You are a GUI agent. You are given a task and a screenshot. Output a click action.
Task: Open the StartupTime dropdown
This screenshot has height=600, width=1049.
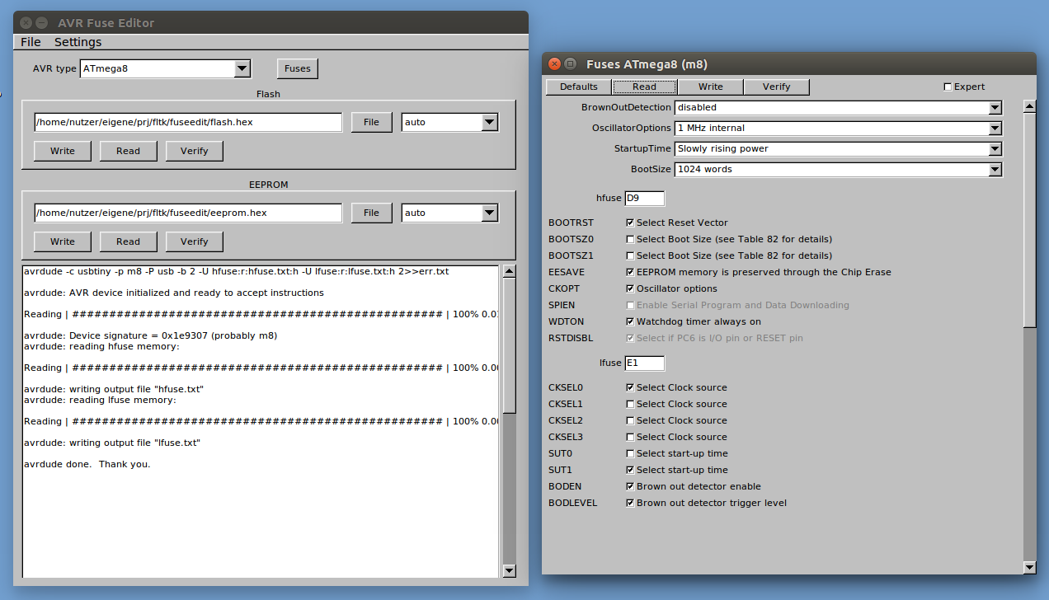click(x=839, y=148)
